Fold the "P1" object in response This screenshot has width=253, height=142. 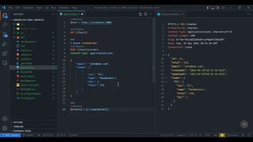coord(166,82)
